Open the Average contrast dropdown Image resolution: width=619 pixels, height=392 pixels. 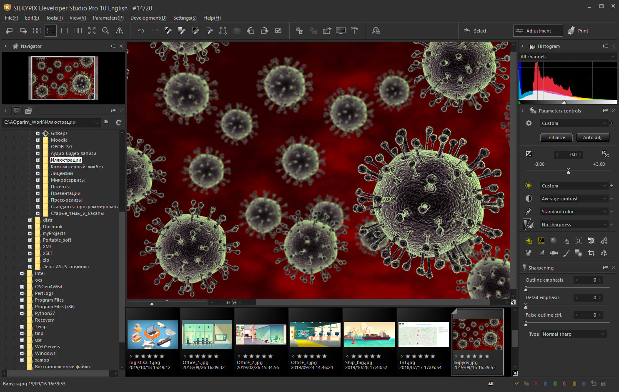click(x=574, y=199)
